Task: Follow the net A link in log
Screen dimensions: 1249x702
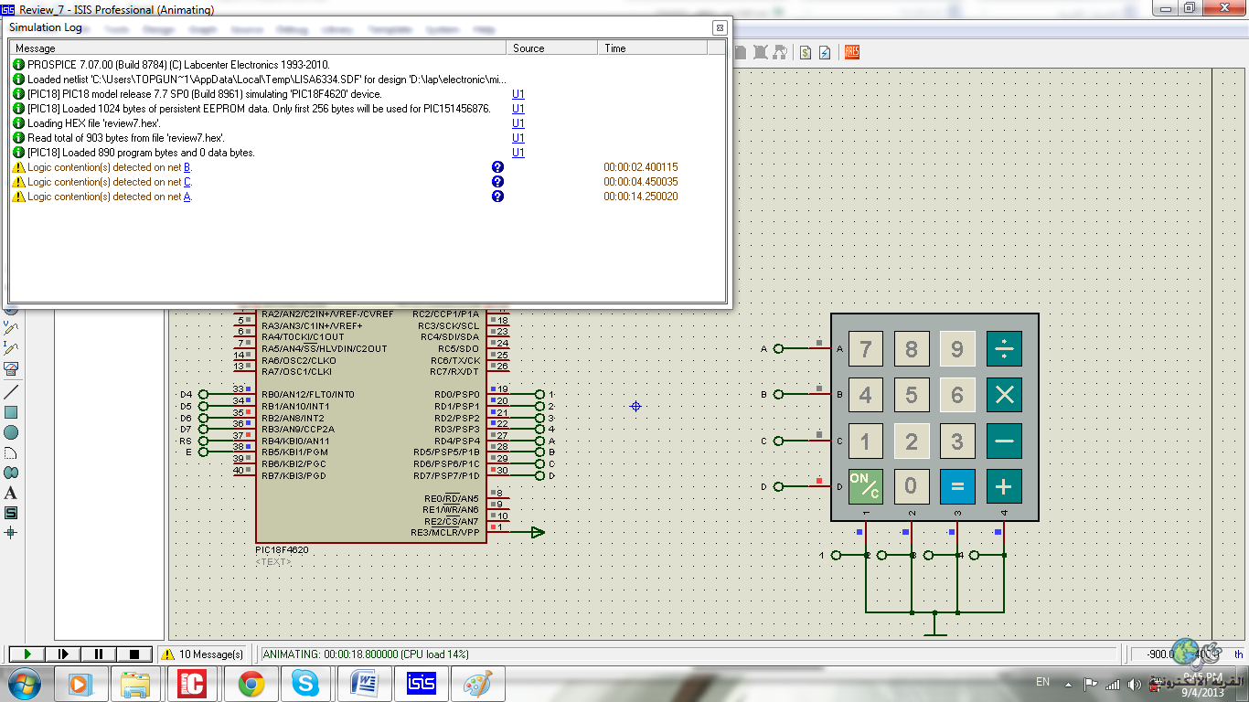Action: [187, 197]
